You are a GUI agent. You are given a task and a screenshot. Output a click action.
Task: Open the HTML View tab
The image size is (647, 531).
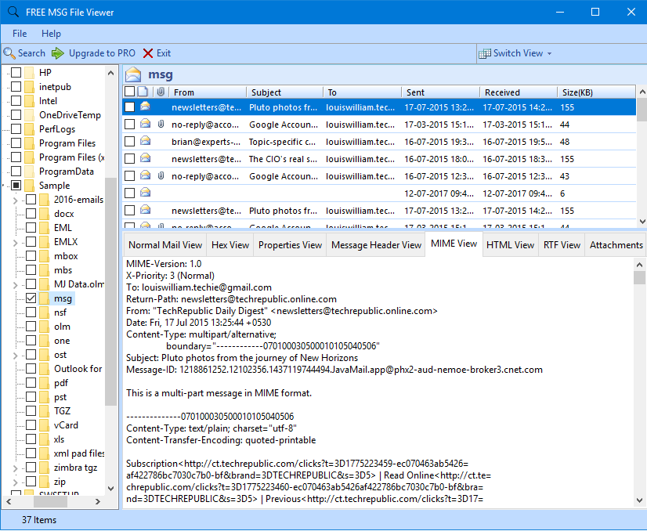coord(510,245)
